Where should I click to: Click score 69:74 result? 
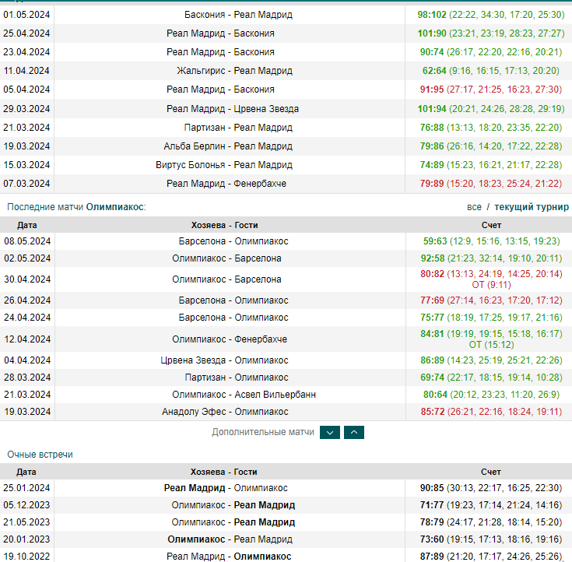click(x=432, y=377)
